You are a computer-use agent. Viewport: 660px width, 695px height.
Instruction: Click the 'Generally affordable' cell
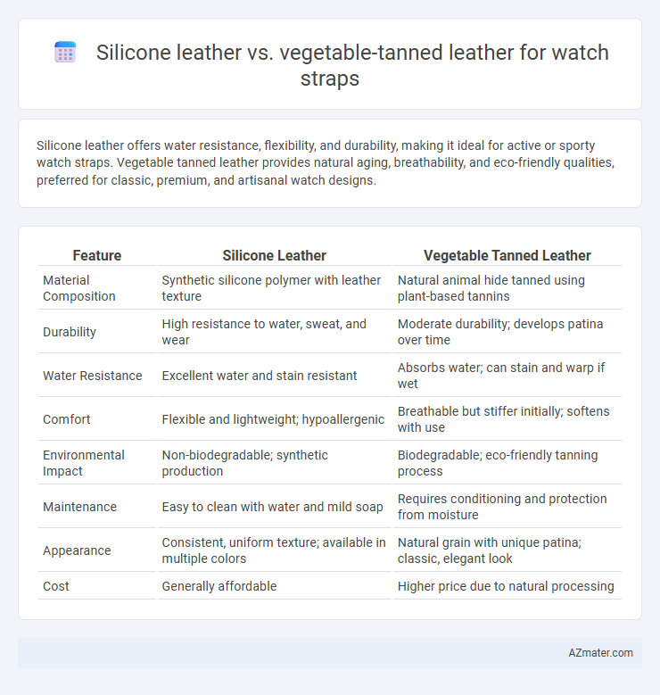[x=219, y=586]
